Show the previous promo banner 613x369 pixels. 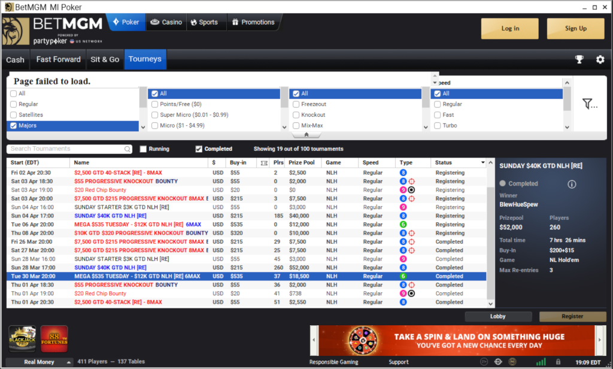coord(314,340)
